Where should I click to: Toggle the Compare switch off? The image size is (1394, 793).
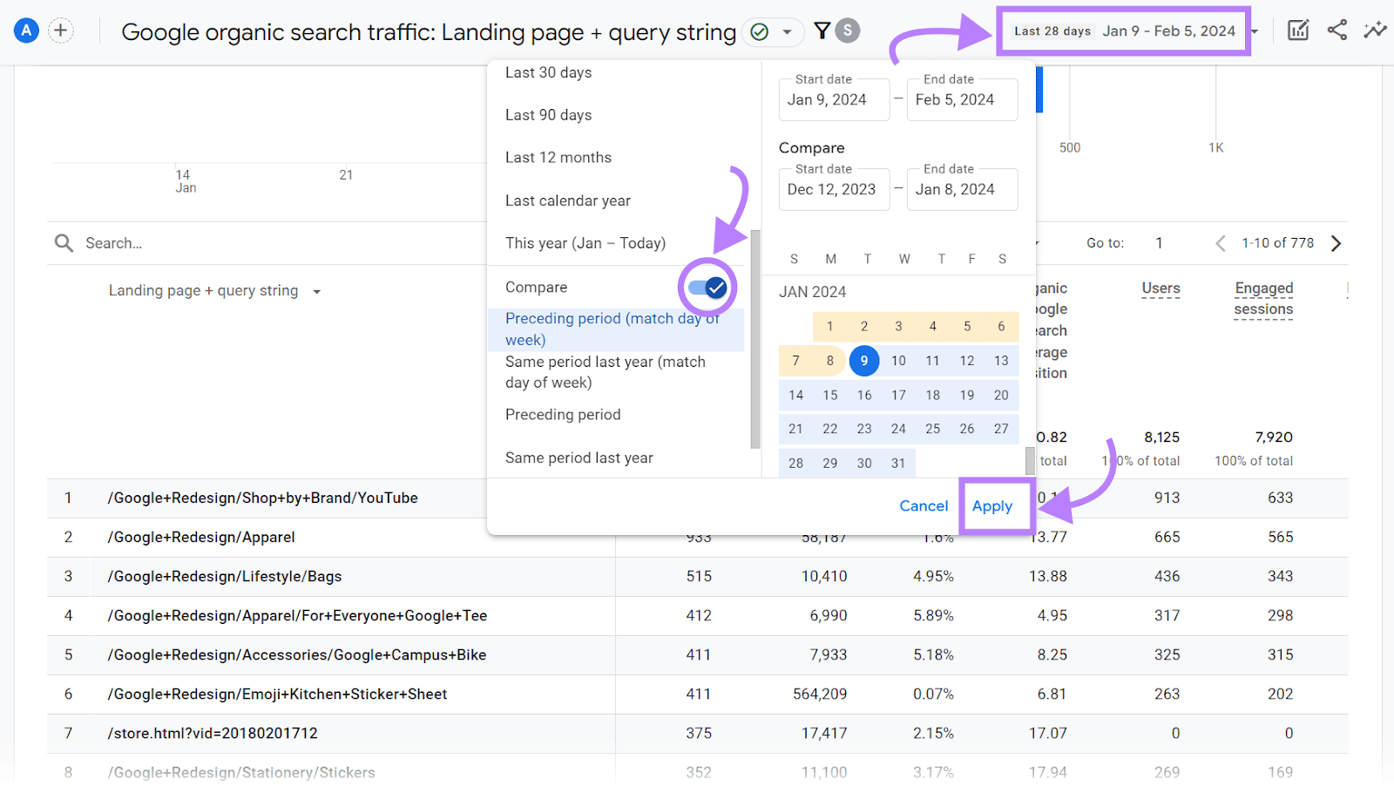(707, 288)
